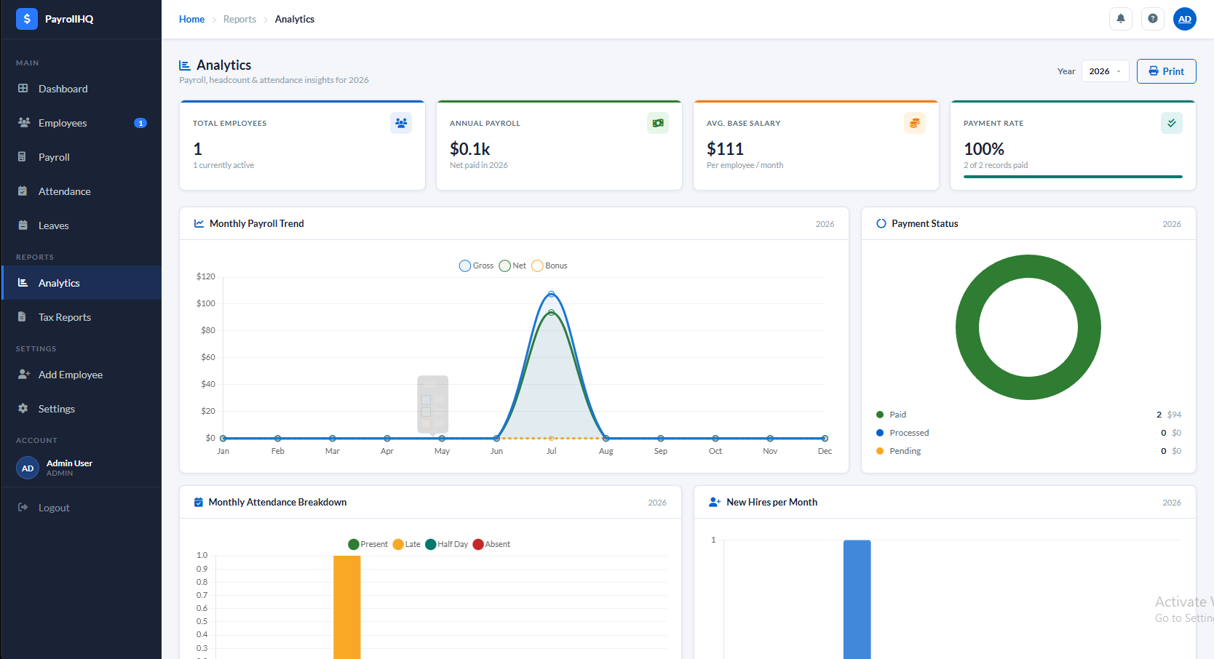Viewport: 1214px width, 659px height.
Task: Click the Total Employees people icon
Action: coord(401,123)
